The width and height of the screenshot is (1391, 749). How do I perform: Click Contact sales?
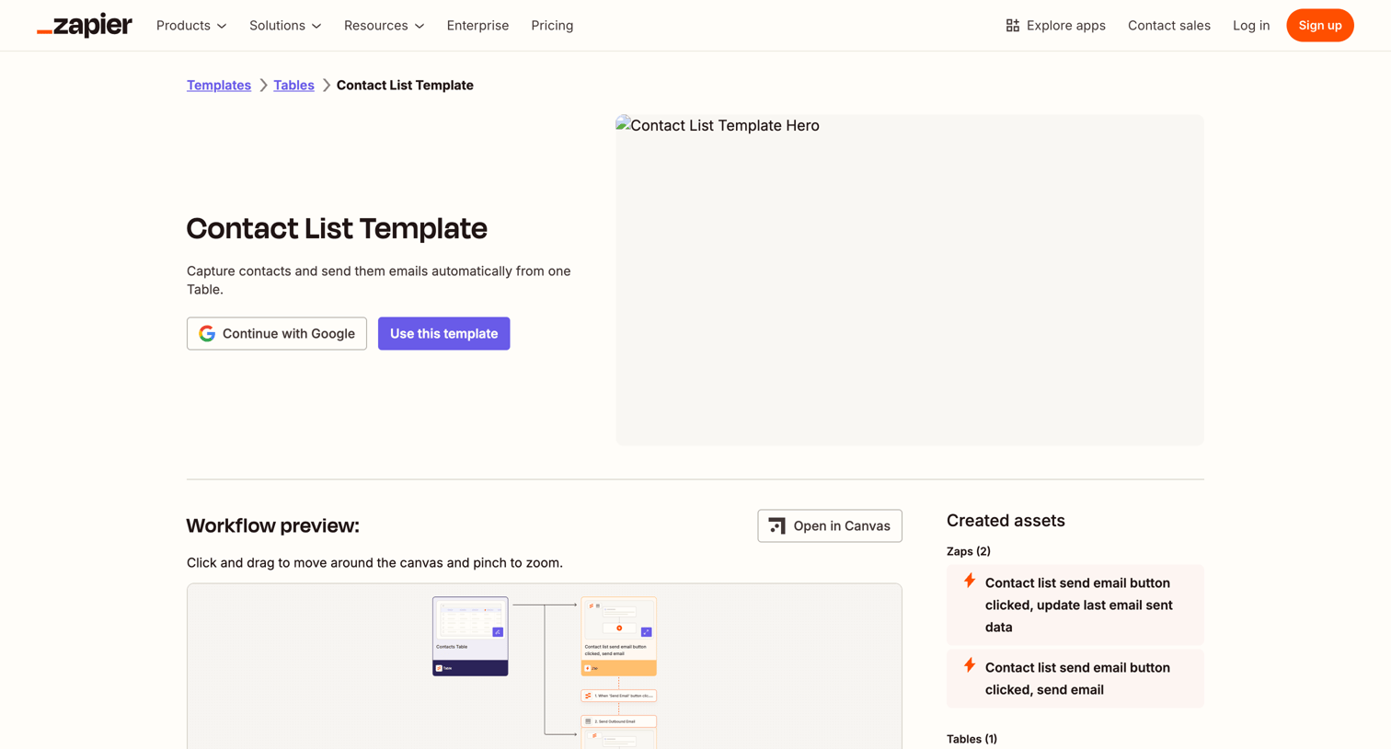pyautogui.click(x=1168, y=26)
